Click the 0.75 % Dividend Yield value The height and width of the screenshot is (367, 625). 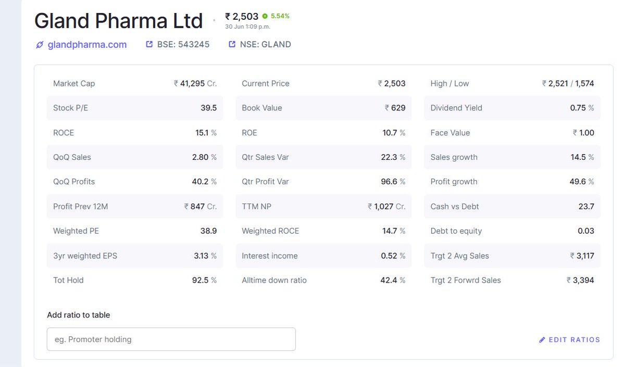click(x=582, y=108)
